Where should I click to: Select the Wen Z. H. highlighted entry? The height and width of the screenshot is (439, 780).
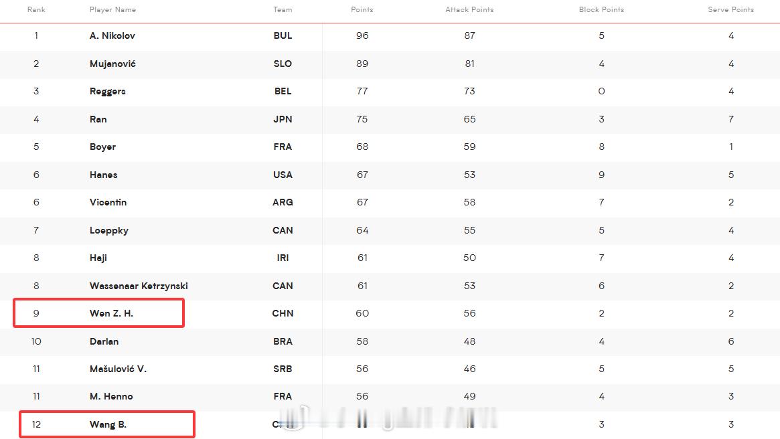pos(99,313)
